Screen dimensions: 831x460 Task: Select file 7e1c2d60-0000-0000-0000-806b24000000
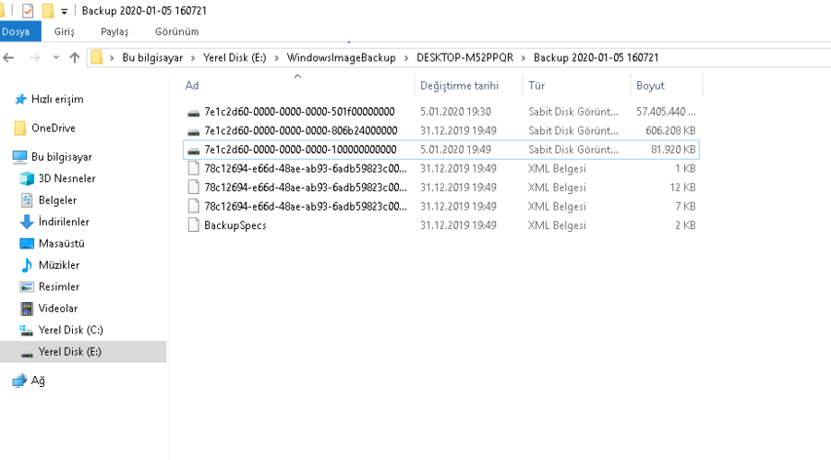300,130
